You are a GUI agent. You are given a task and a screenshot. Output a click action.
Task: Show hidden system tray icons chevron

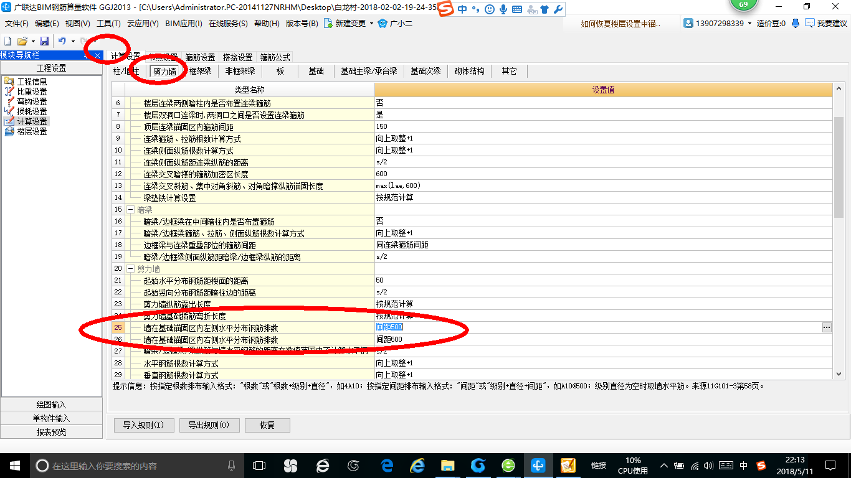(x=665, y=466)
